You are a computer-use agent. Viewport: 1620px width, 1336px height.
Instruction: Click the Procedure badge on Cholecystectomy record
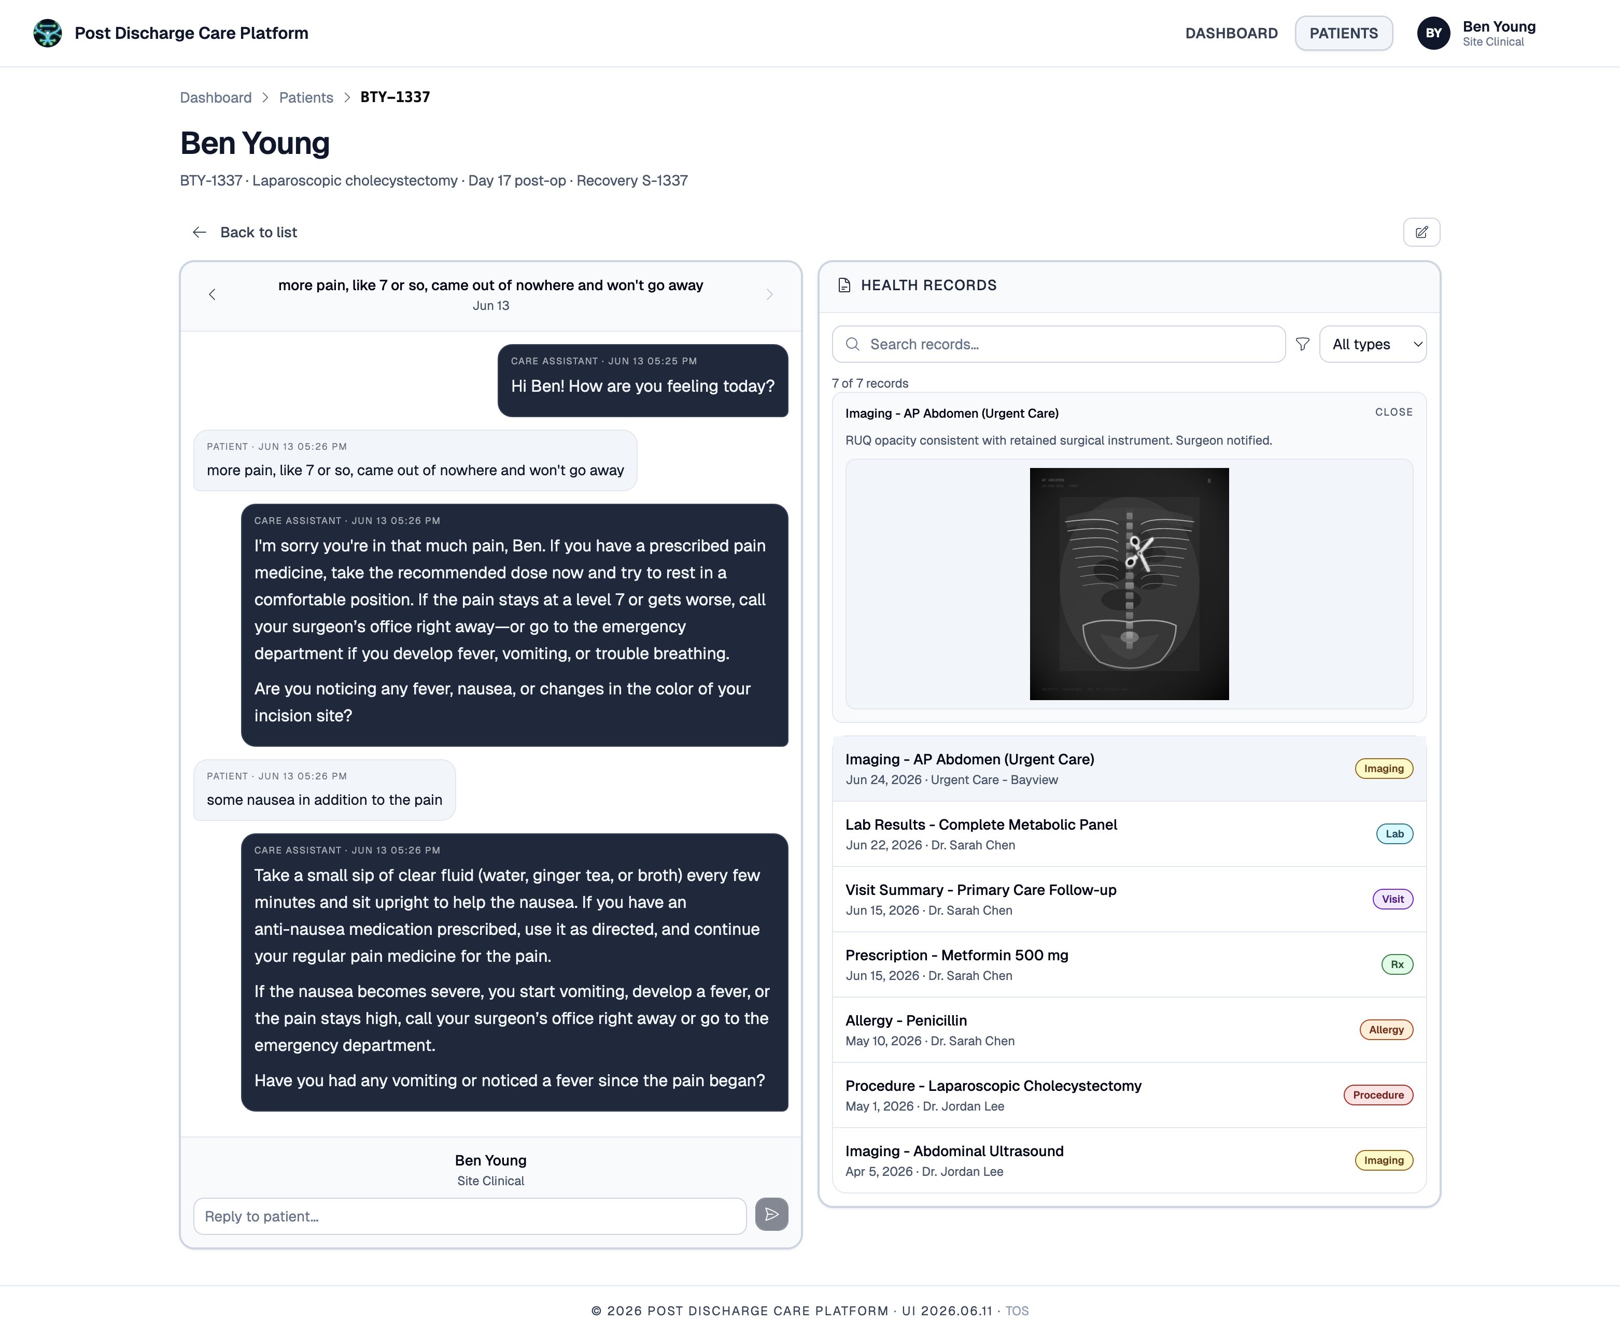click(x=1378, y=1096)
